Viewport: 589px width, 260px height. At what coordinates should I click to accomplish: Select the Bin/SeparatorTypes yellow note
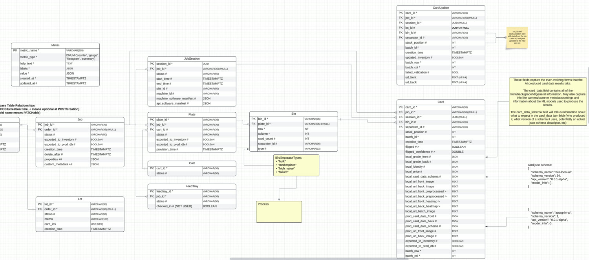(x=296, y=165)
